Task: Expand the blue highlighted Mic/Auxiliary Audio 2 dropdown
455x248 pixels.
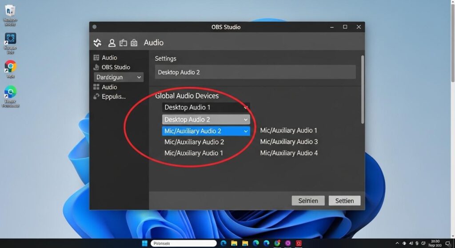Action: coord(206,131)
